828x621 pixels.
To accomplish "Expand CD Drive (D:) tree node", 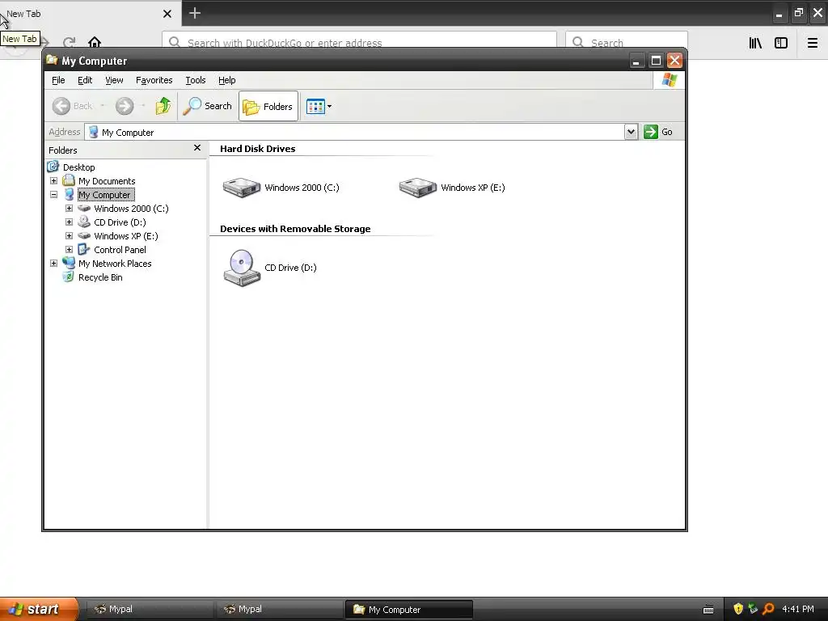I will [69, 222].
